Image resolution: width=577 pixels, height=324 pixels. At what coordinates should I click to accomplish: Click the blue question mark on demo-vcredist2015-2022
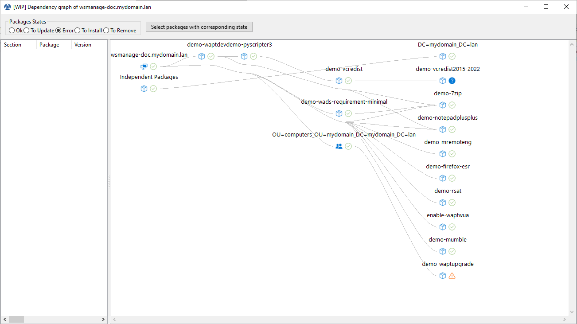coord(452,81)
